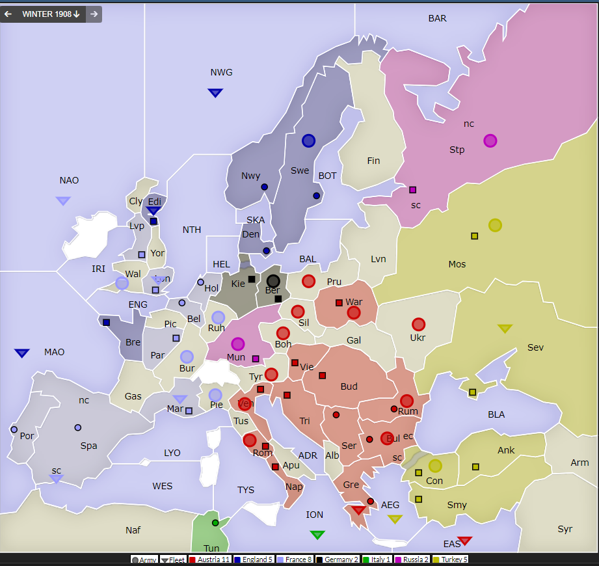
Task: Click the 'Gas' Gascony label
Action: pos(133,396)
